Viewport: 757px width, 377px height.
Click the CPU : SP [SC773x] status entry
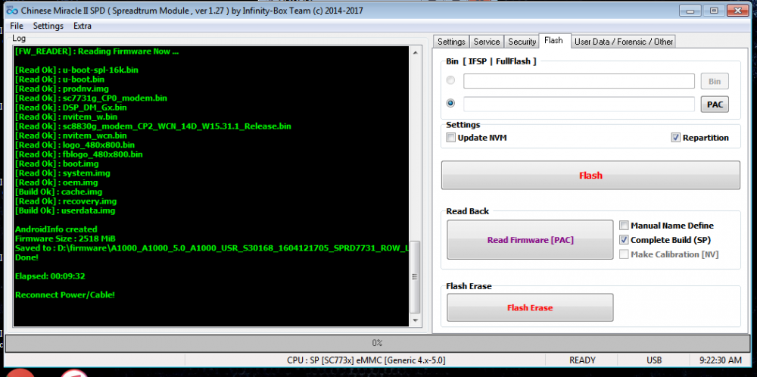point(366,360)
